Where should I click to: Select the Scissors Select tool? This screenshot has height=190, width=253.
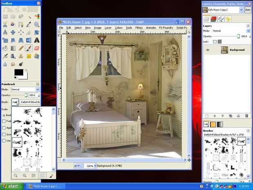tap(5, 25)
